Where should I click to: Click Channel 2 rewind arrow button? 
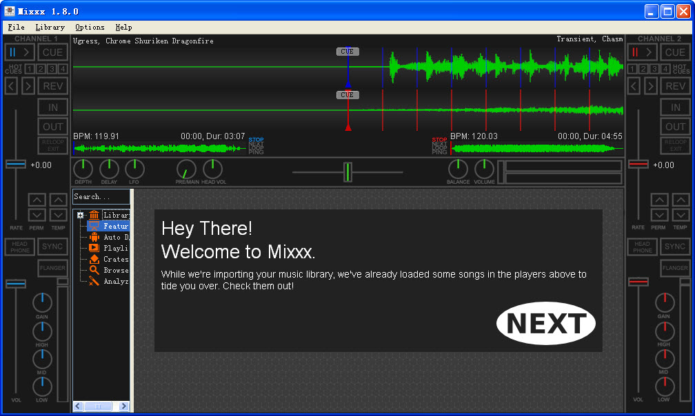[x=634, y=86]
